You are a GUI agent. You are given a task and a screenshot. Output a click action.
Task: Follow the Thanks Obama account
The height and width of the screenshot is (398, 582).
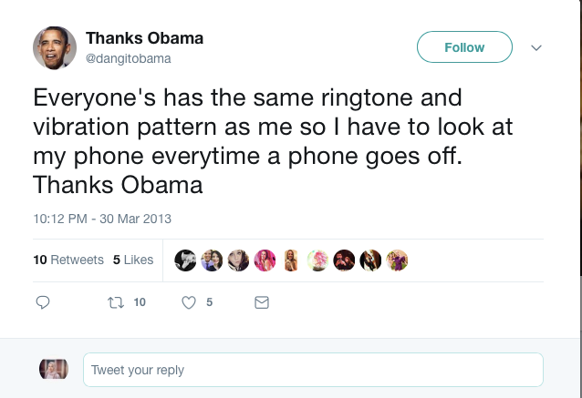pyautogui.click(x=464, y=47)
